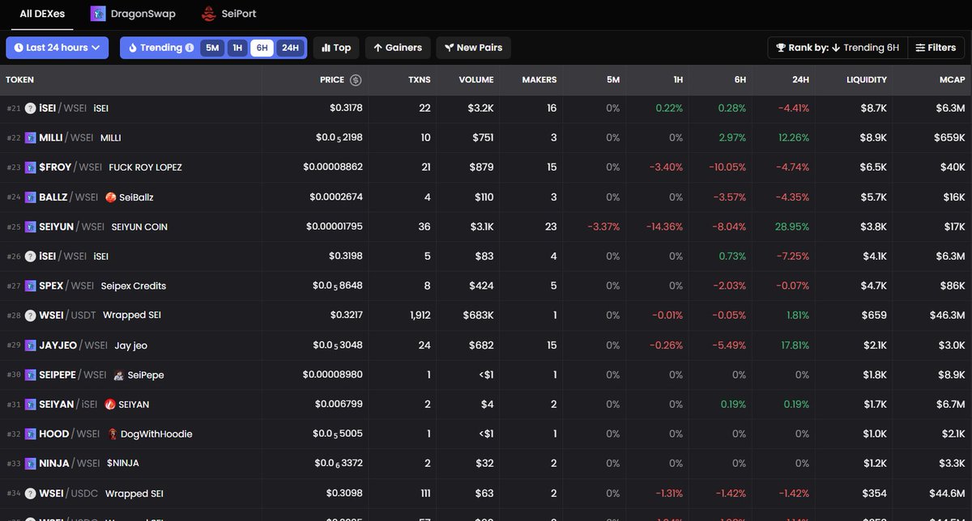Screen dimensions: 972x521
Task: Open the MILLI / WSEI pair
Action: [x=486, y=138]
